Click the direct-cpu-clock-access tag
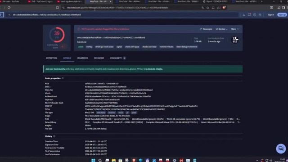Image resolution: width=288 pixels, height=162 pixels. tap(104, 47)
